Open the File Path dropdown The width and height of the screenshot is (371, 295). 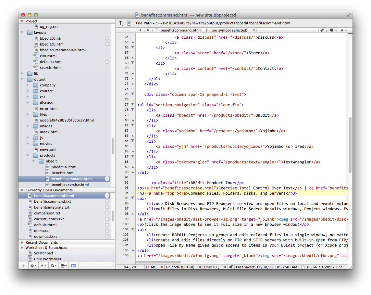click(145, 23)
